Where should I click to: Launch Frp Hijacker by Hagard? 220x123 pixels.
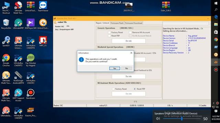tap(31, 60)
